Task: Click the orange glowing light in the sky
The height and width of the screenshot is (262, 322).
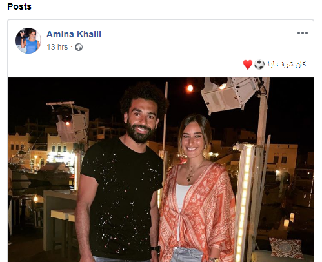Action: point(190,88)
